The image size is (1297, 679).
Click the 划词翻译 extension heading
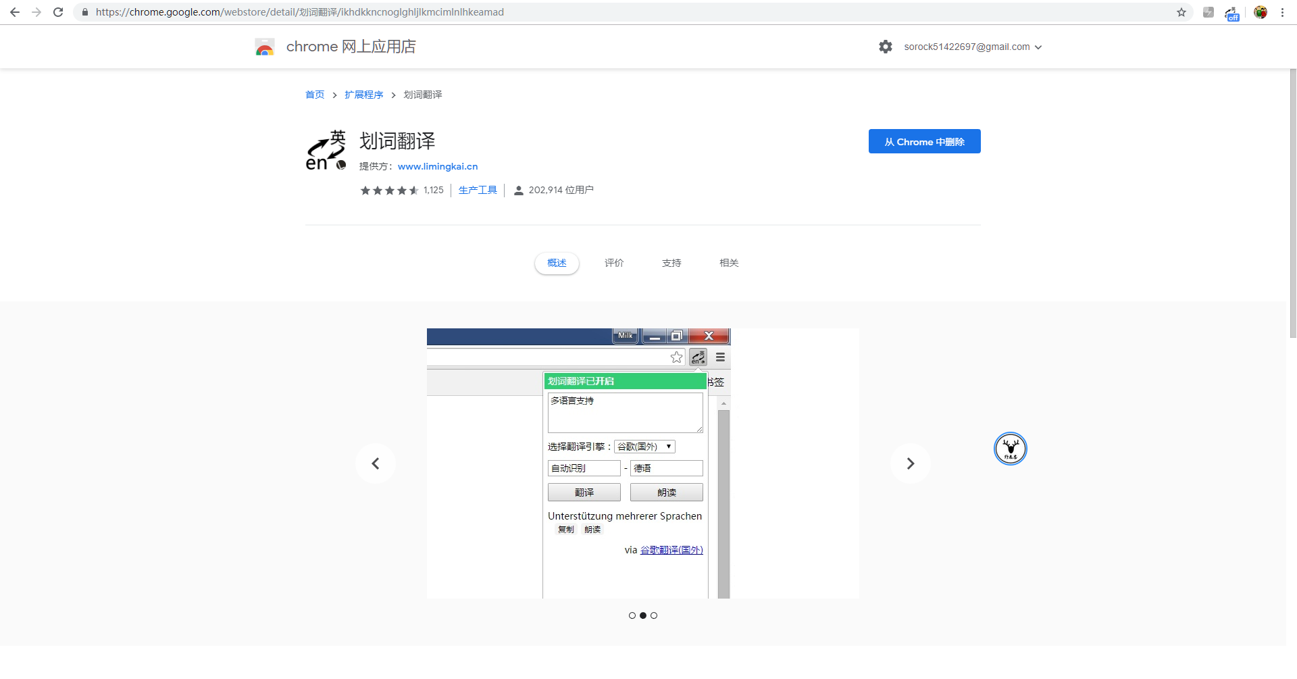click(397, 141)
